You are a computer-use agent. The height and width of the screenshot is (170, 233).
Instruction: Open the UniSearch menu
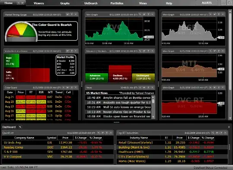pyautogui.click(x=91, y=3)
